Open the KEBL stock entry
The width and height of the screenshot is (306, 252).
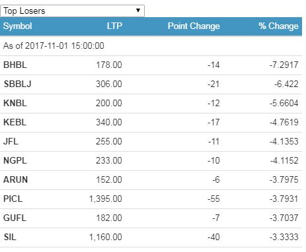[x=15, y=122]
